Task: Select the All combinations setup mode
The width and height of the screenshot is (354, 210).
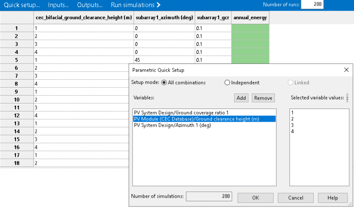Action: tap(164, 82)
